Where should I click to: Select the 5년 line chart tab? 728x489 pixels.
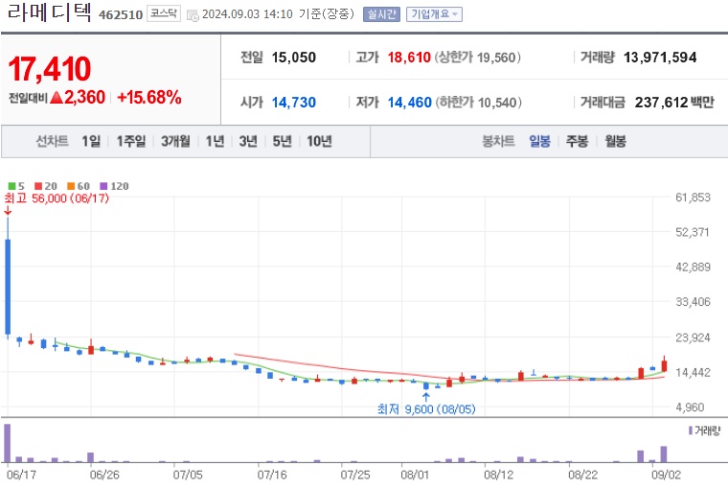(x=282, y=141)
